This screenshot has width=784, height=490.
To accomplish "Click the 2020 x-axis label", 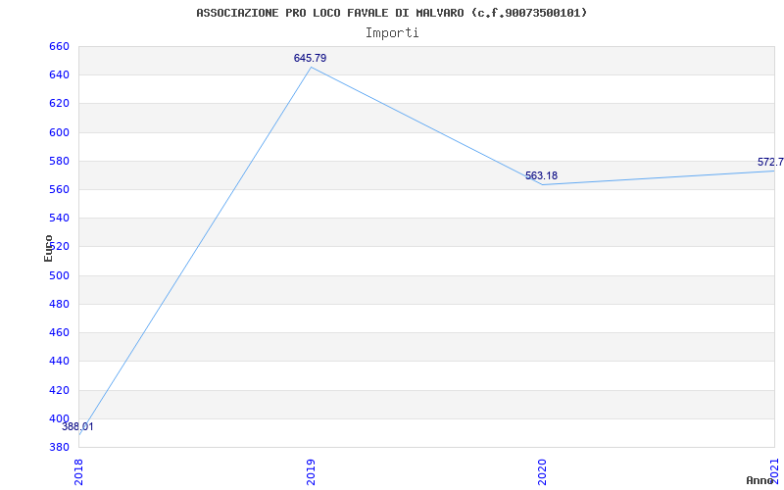I will 543,472.
